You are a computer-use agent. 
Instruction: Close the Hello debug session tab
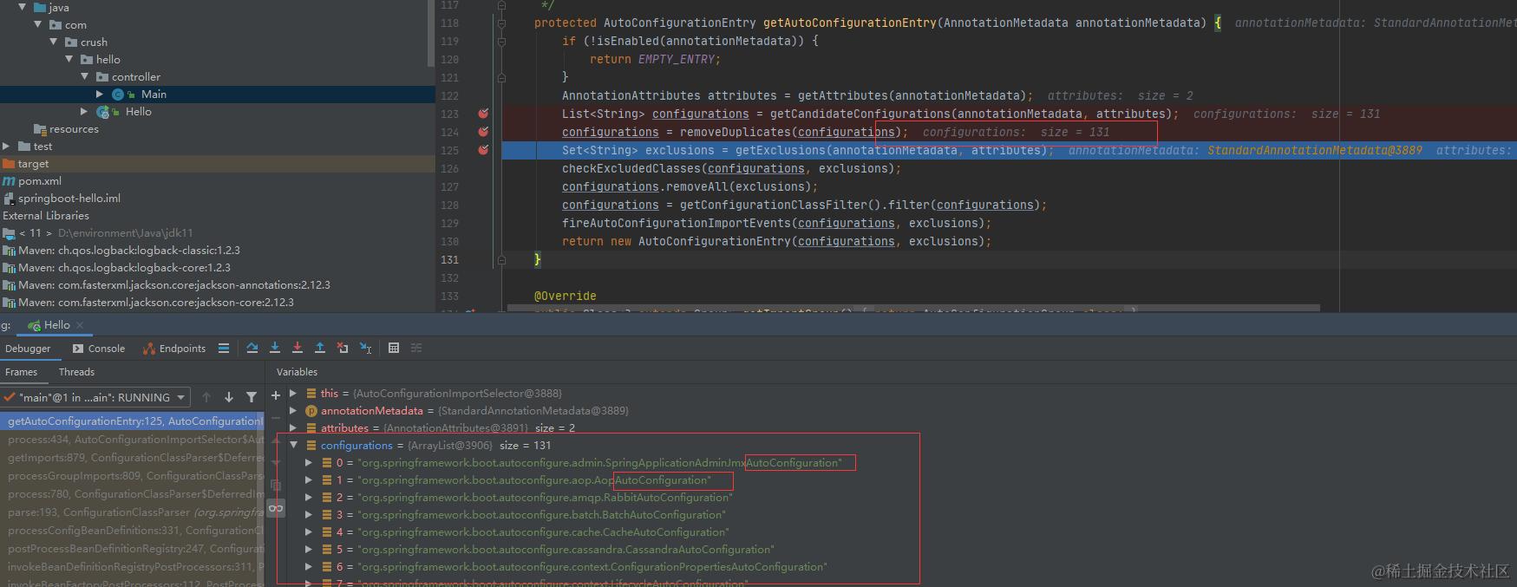pos(80,325)
